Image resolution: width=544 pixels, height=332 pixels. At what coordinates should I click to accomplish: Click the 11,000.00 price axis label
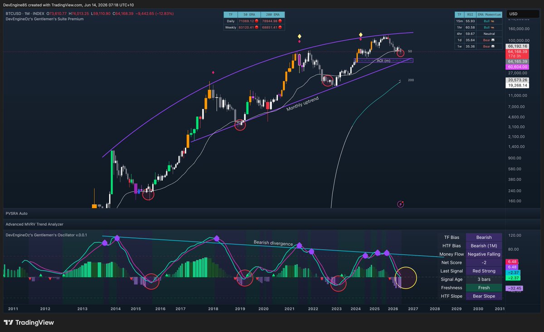pyautogui.click(x=518, y=95)
